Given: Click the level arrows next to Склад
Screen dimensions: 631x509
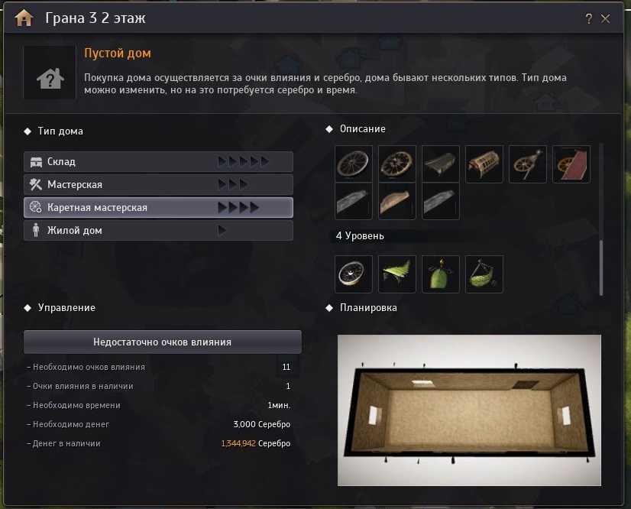Looking at the screenshot, I should (243, 162).
